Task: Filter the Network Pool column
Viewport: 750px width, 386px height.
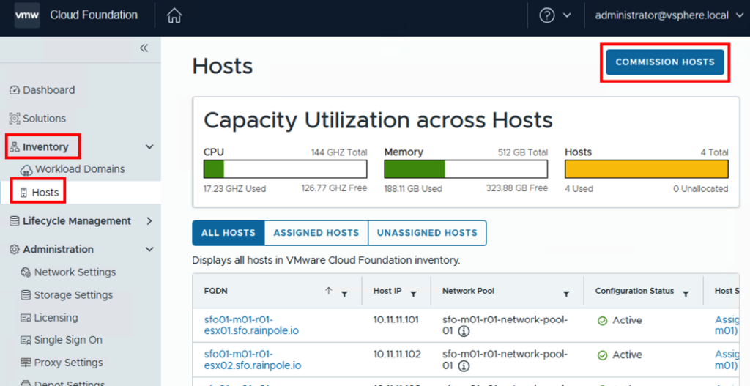Action: [566, 294]
